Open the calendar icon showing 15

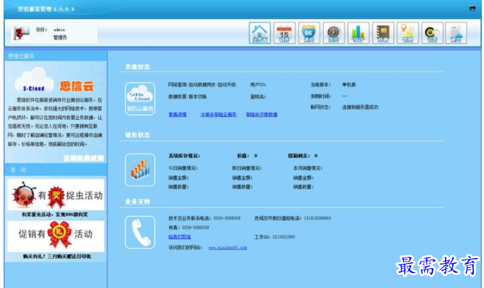click(x=284, y=33)
